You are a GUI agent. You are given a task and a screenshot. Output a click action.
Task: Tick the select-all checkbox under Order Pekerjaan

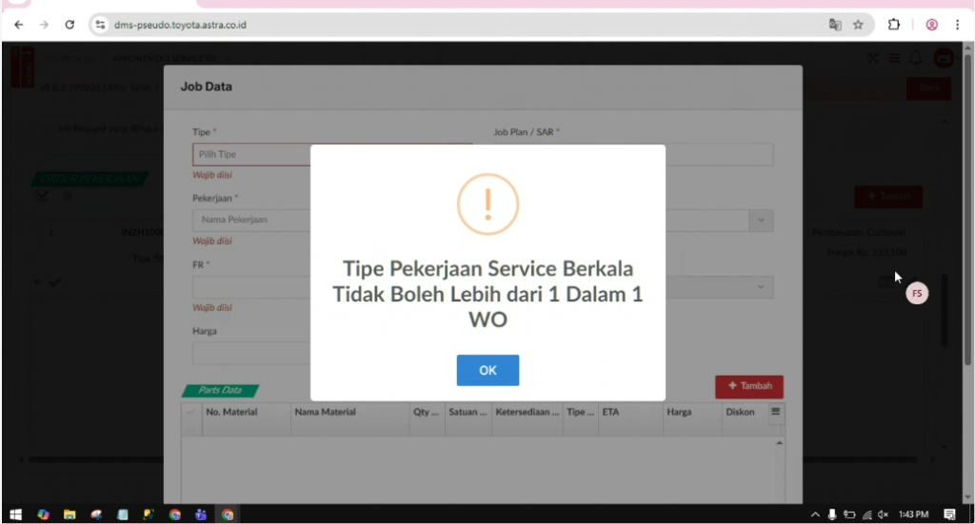(x=42, y=197)
